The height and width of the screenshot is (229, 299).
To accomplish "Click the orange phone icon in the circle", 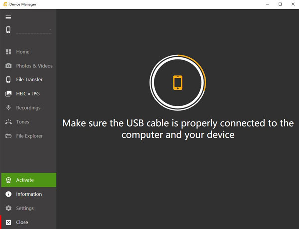I will point(178,82).
